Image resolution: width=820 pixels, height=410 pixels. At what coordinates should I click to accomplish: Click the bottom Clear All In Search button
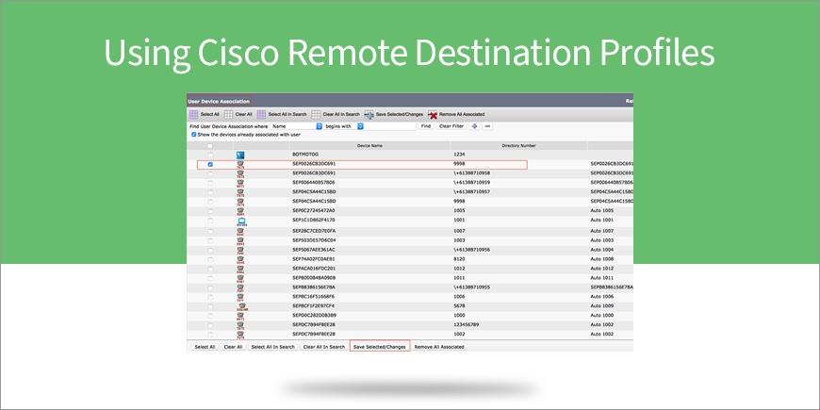324,347
